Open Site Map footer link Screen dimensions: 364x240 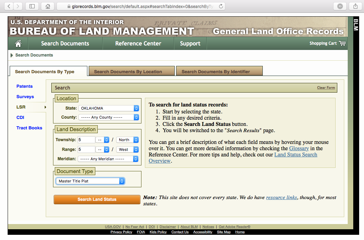click(x=224, y=232)
